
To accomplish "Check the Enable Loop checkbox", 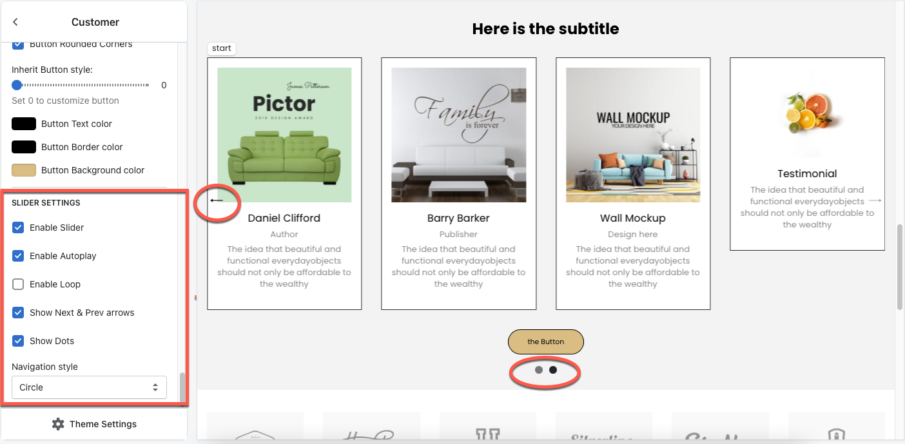I will (x=18, y=284).
